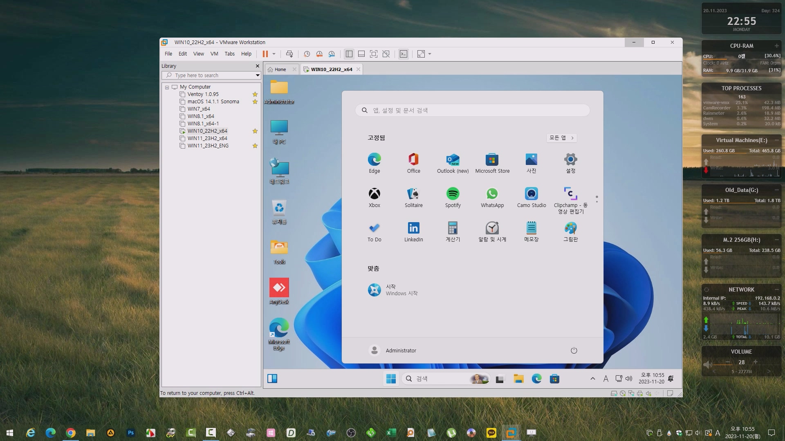
Task: Select macOS 14.1.1 Sonoma VM
Action: point(213,102)
